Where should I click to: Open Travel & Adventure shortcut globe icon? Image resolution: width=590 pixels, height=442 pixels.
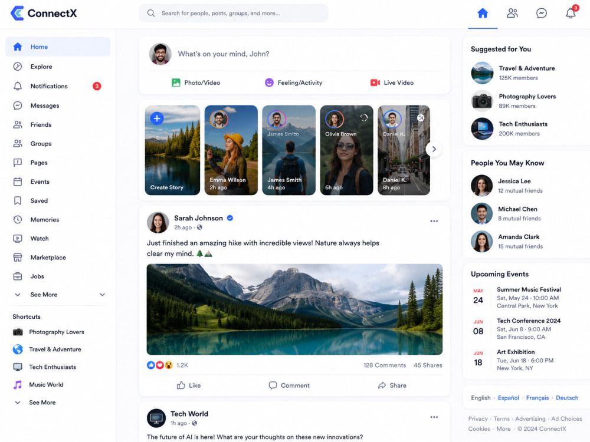pyautogui.click(x=18, y=349)
